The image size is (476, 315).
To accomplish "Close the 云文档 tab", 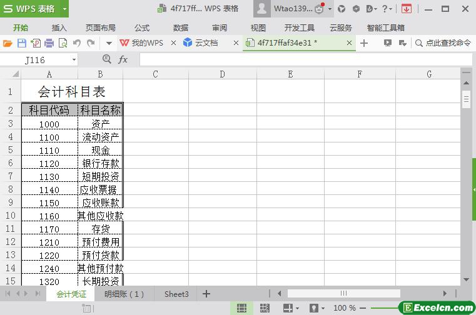I will pos(236,43).
